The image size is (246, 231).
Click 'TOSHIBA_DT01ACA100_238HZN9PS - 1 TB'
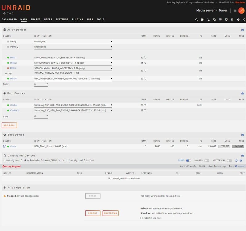56,73
